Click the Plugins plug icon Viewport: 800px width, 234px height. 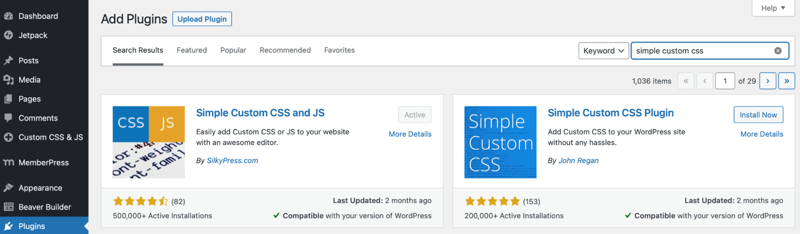pos(8,226)
